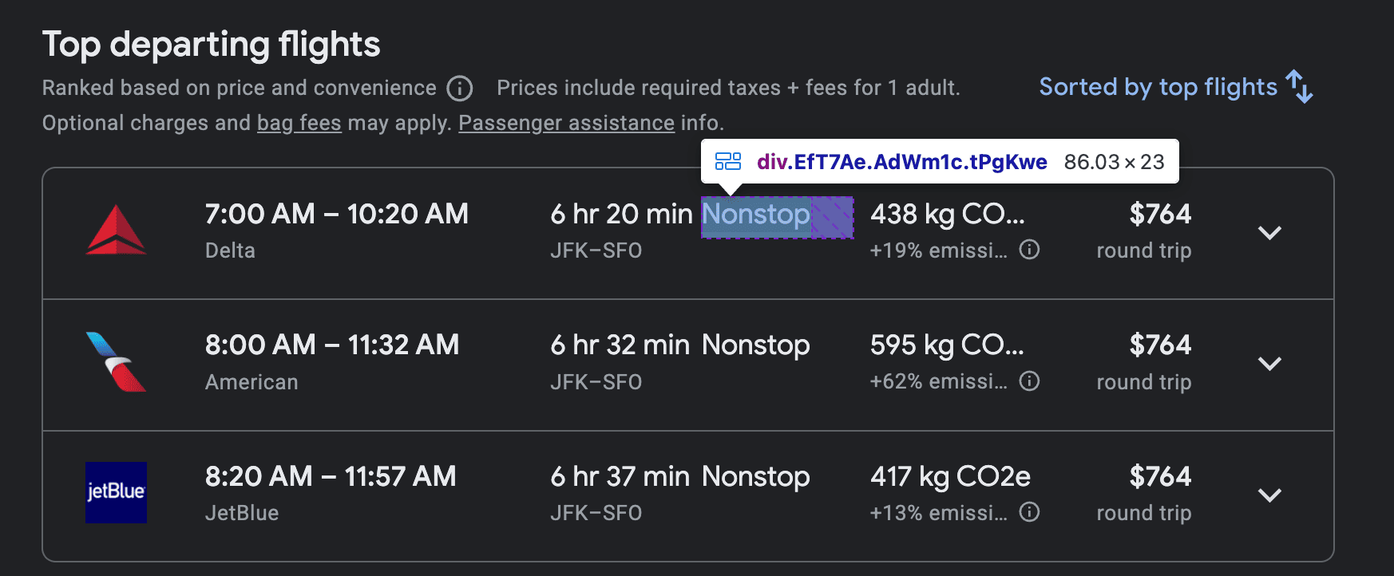Viewport: 1394px width, 576px height.
Task: Click the emissions info icon on the American flight
Action: (1030, 381)
